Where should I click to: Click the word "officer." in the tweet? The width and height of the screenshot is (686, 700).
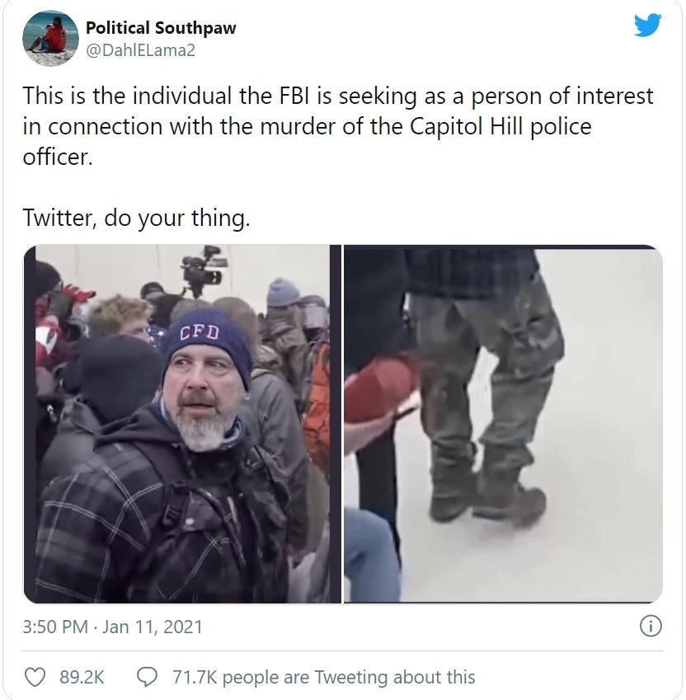58,157
